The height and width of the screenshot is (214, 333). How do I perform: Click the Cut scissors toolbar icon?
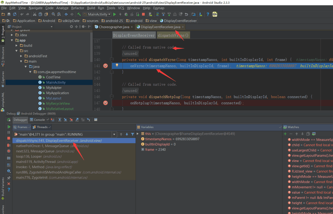(34, 14)
